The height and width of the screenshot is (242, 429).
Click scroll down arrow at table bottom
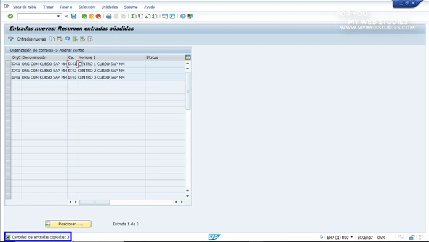click(x=188, y=196)
